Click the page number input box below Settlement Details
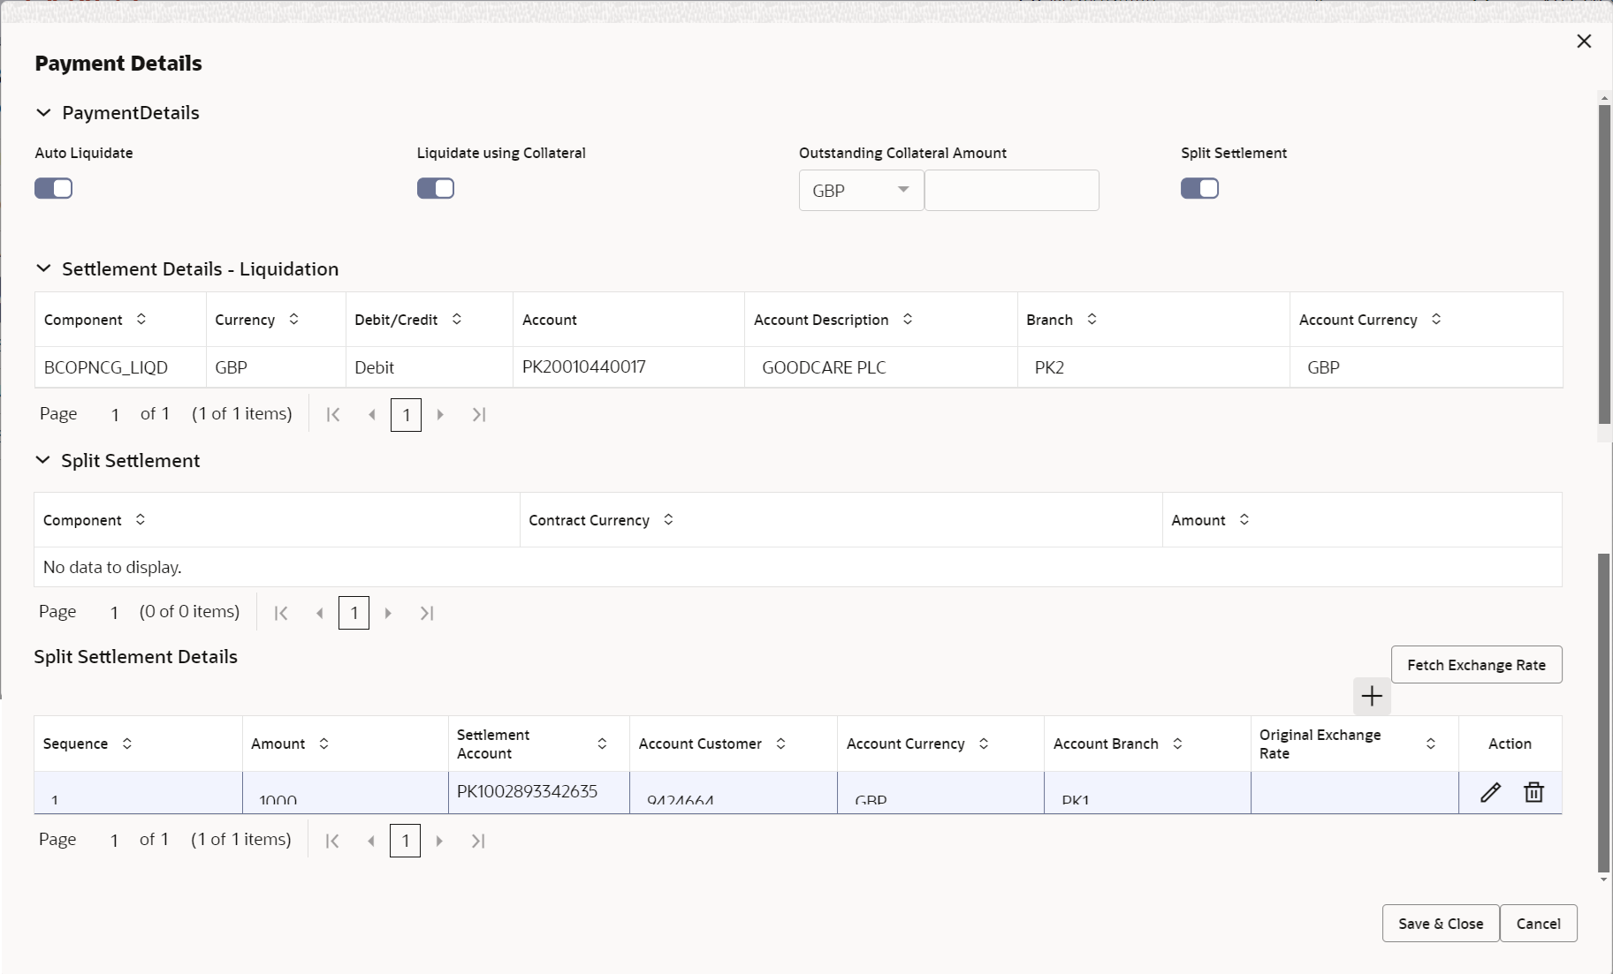This screenshot has height=974, width=1613. pos(406,414)
